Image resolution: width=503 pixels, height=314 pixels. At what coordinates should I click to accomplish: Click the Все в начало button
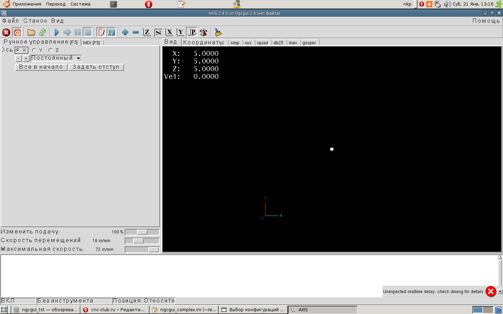[41, 67]
